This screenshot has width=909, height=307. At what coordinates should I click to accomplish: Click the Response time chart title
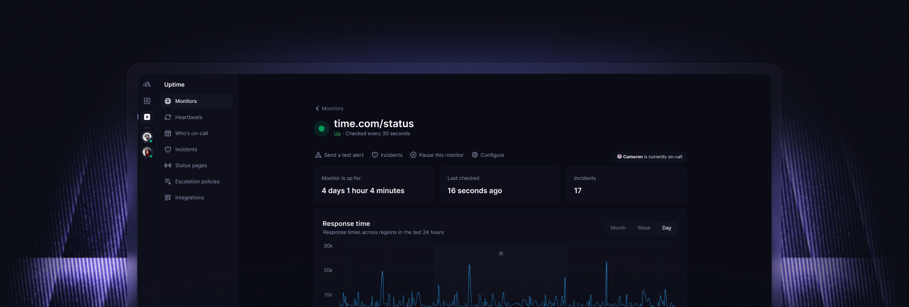[346, 223]
